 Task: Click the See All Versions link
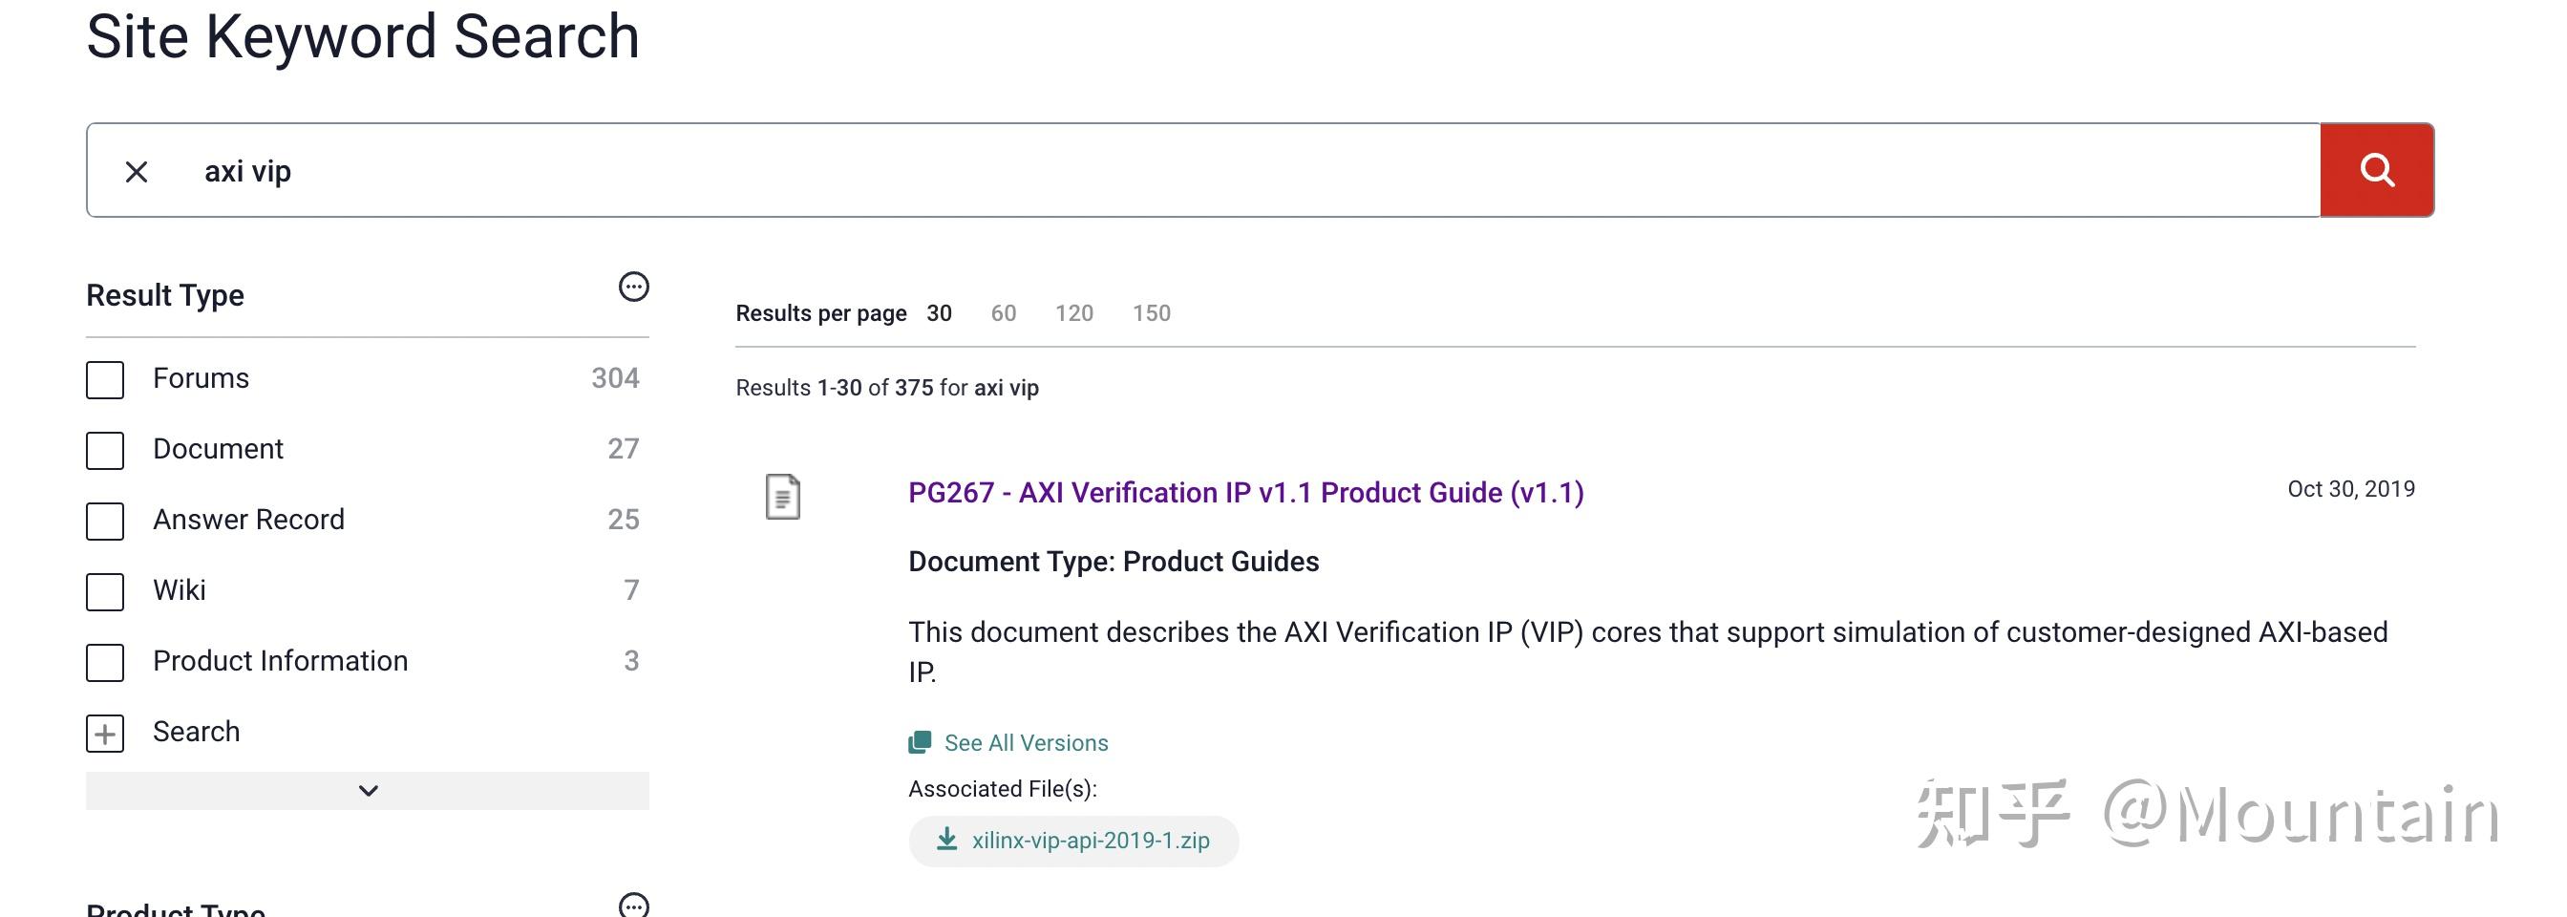[1026, 743]
